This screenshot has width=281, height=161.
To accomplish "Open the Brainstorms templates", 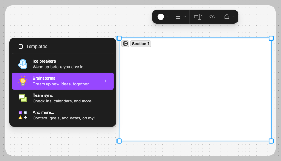I will pyautogui.click(x=63, y=81).
